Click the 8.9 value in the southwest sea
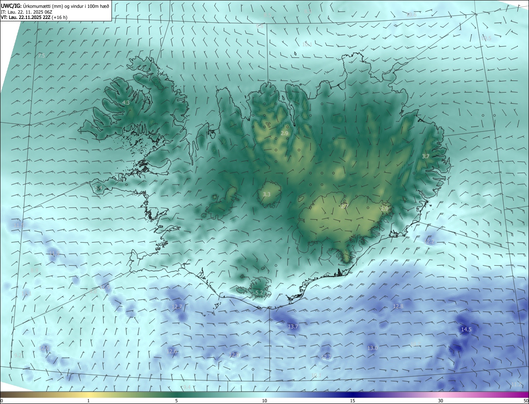Viewport: 529px width, 404px height. [x=34, y=269]
